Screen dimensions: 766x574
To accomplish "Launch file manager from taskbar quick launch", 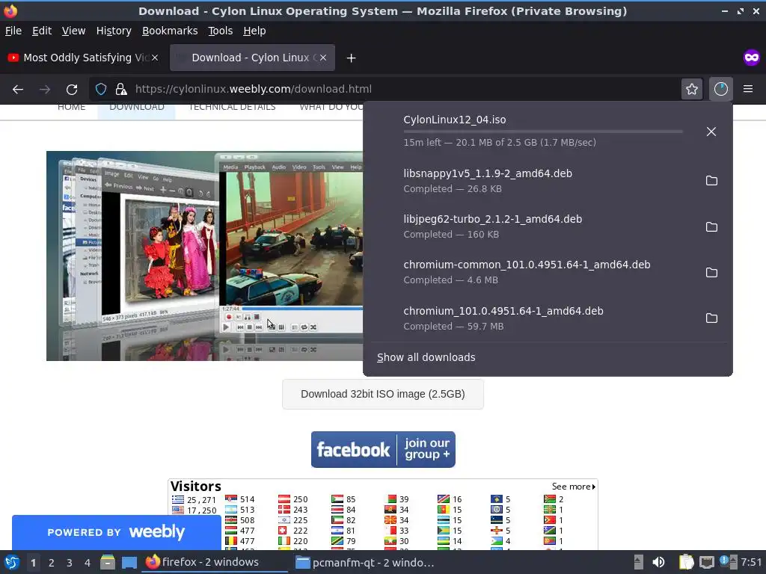I will point(108,562).
